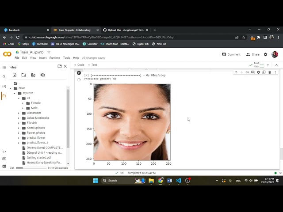This screenshot has width=283, height=212.
Task: Run the cell with the play button
Action: pos(79,73)
